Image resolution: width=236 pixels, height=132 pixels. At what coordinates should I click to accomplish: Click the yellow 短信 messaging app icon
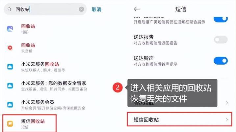click(10, 124)
